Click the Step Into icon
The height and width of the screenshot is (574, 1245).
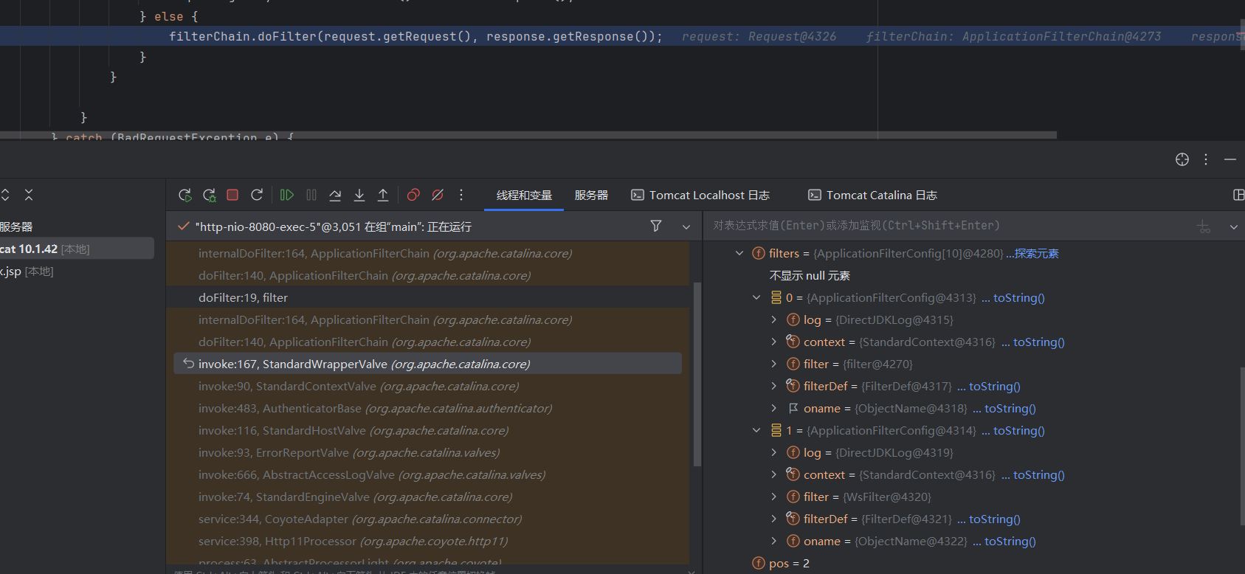click(359, 195)
